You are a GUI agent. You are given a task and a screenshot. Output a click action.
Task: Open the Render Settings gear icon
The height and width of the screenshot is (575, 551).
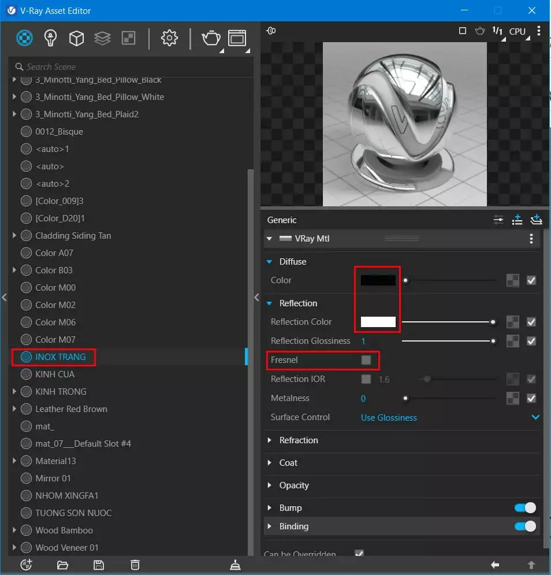[x=169, y=38]
